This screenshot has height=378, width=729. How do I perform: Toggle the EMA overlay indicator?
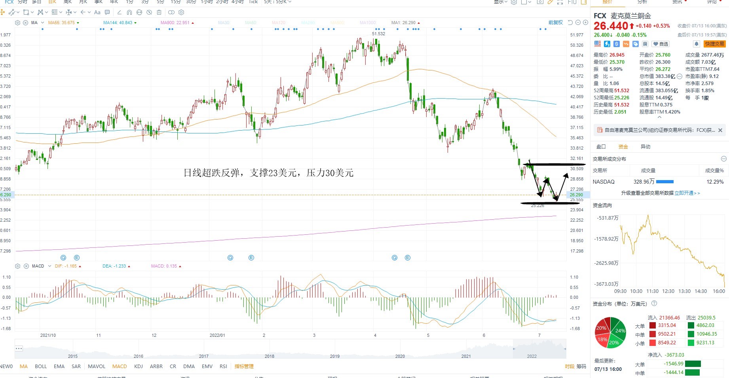[x=59, y=367]
